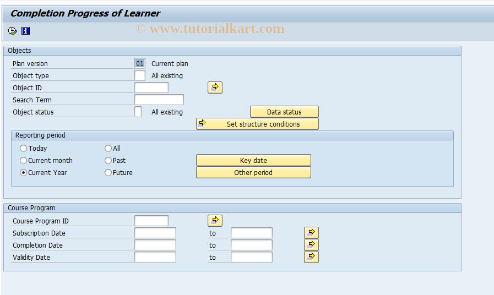The width and height of the screenshot is (494, 295).
Task: Click the 'Reporting period' group title
Action: click(x=40, y=135)
